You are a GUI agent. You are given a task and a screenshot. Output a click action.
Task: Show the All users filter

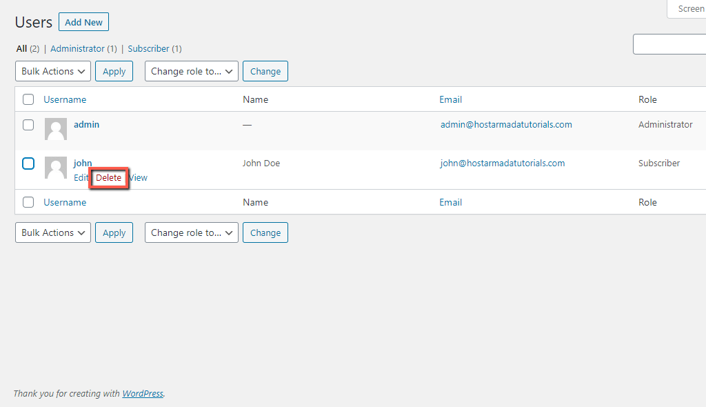(21, 49)
